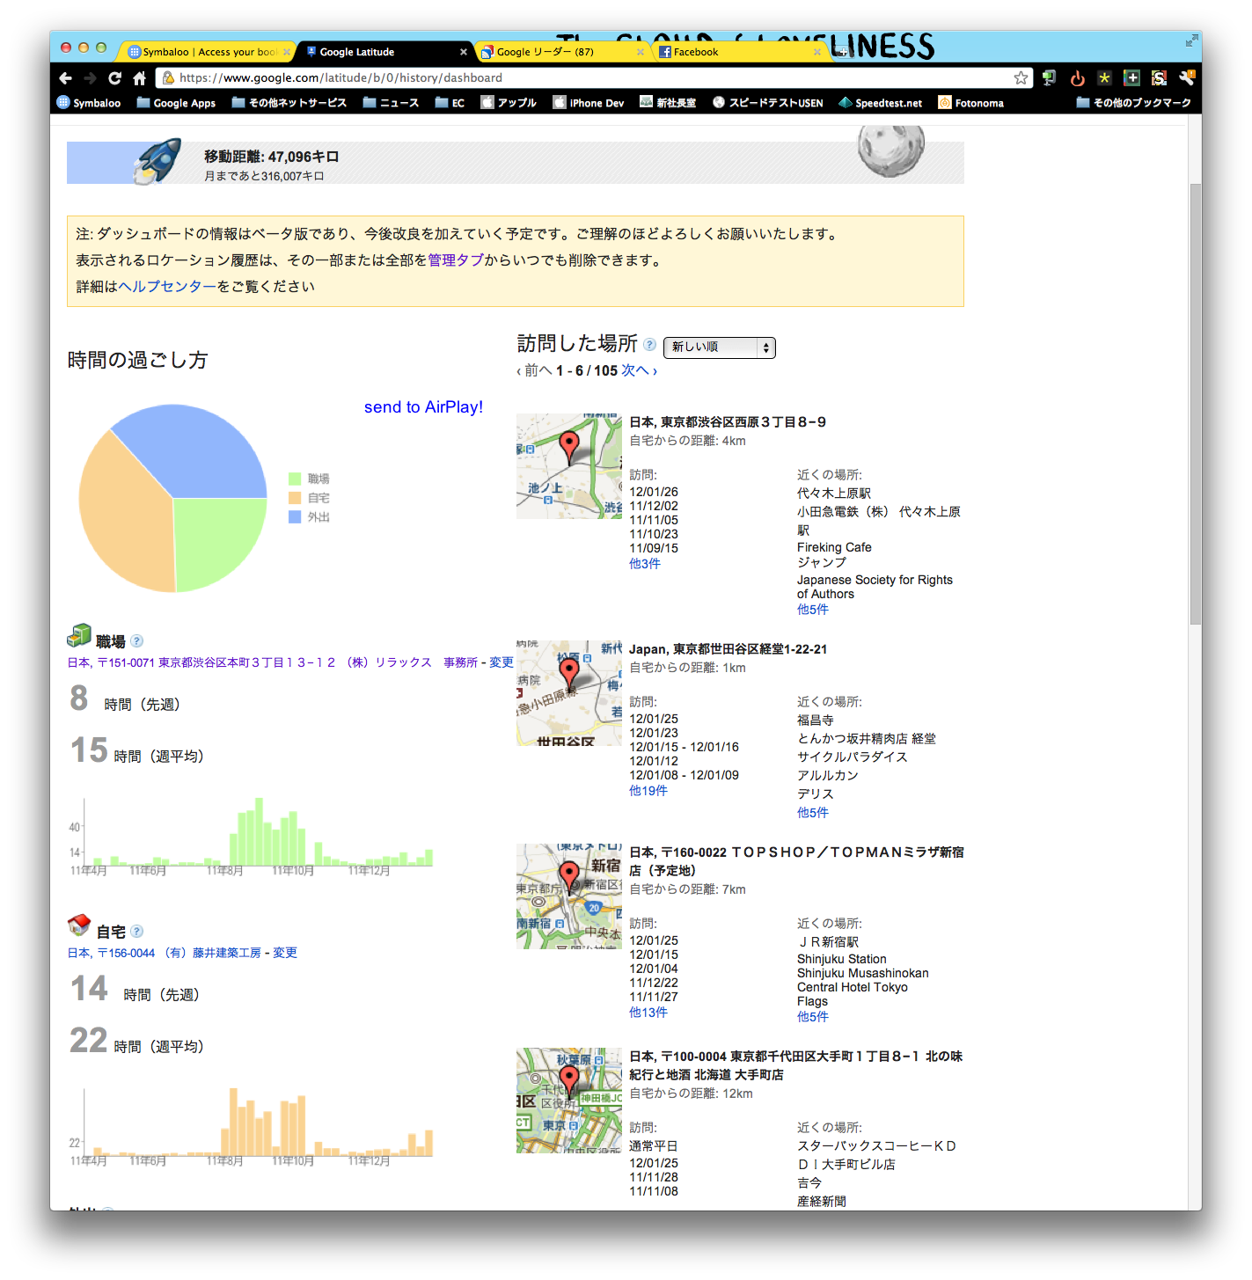Viewport: 1252px width, 1280px height.
Task: Expand 他3件 more visits for 渋谷区西原
Action: 644,564
